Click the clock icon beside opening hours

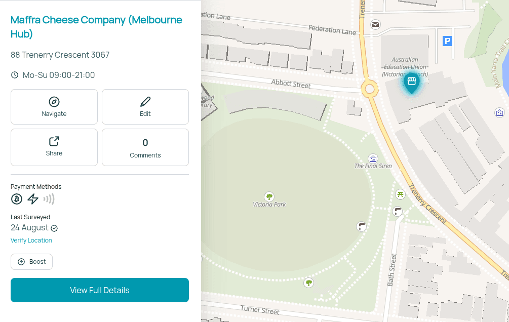point(15,75)
